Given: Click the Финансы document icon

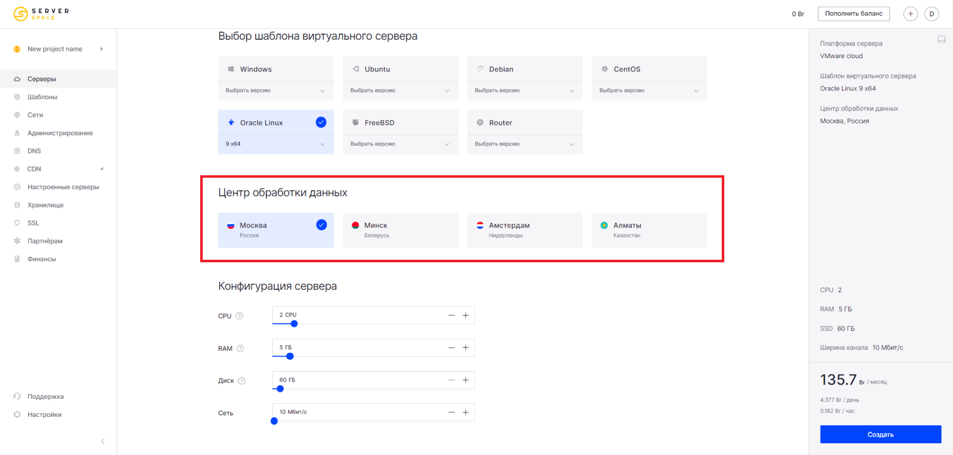Looking at the screenshot, I should coord(17,259).
